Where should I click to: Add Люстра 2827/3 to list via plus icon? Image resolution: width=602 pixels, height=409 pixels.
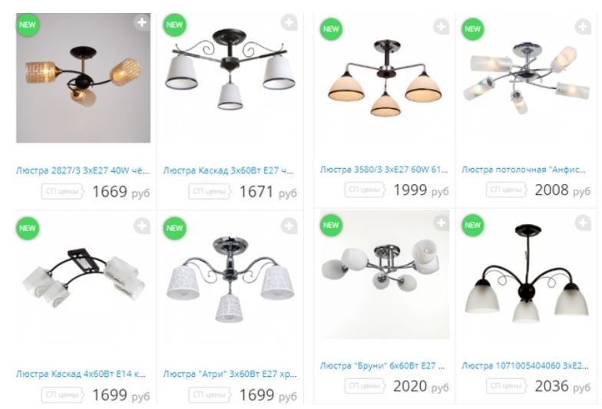141,23
